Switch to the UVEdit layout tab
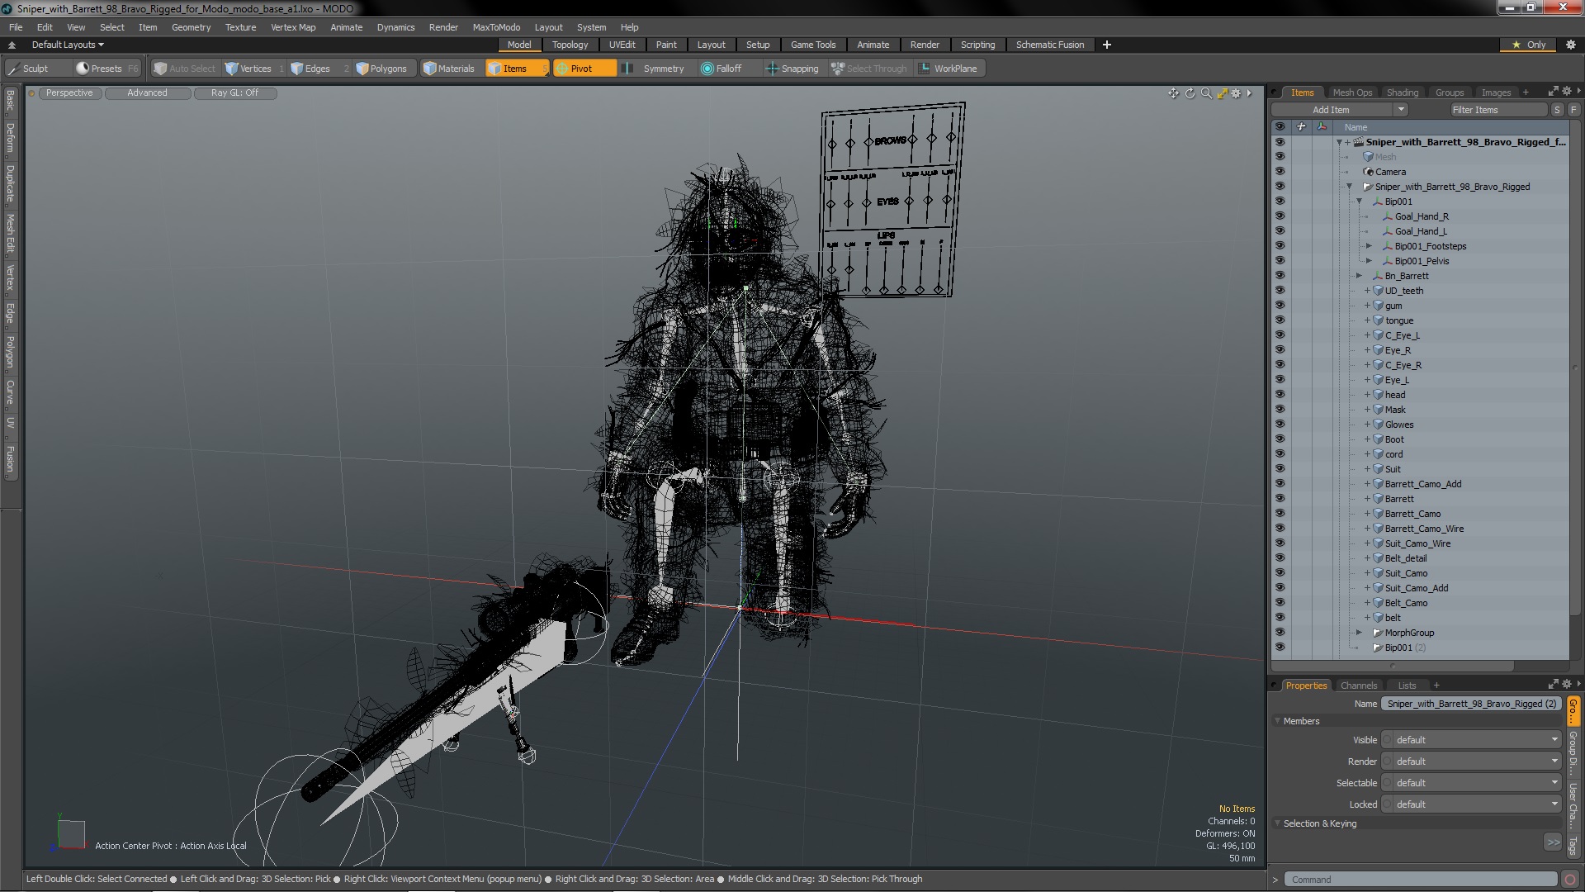 click(622, 45)
